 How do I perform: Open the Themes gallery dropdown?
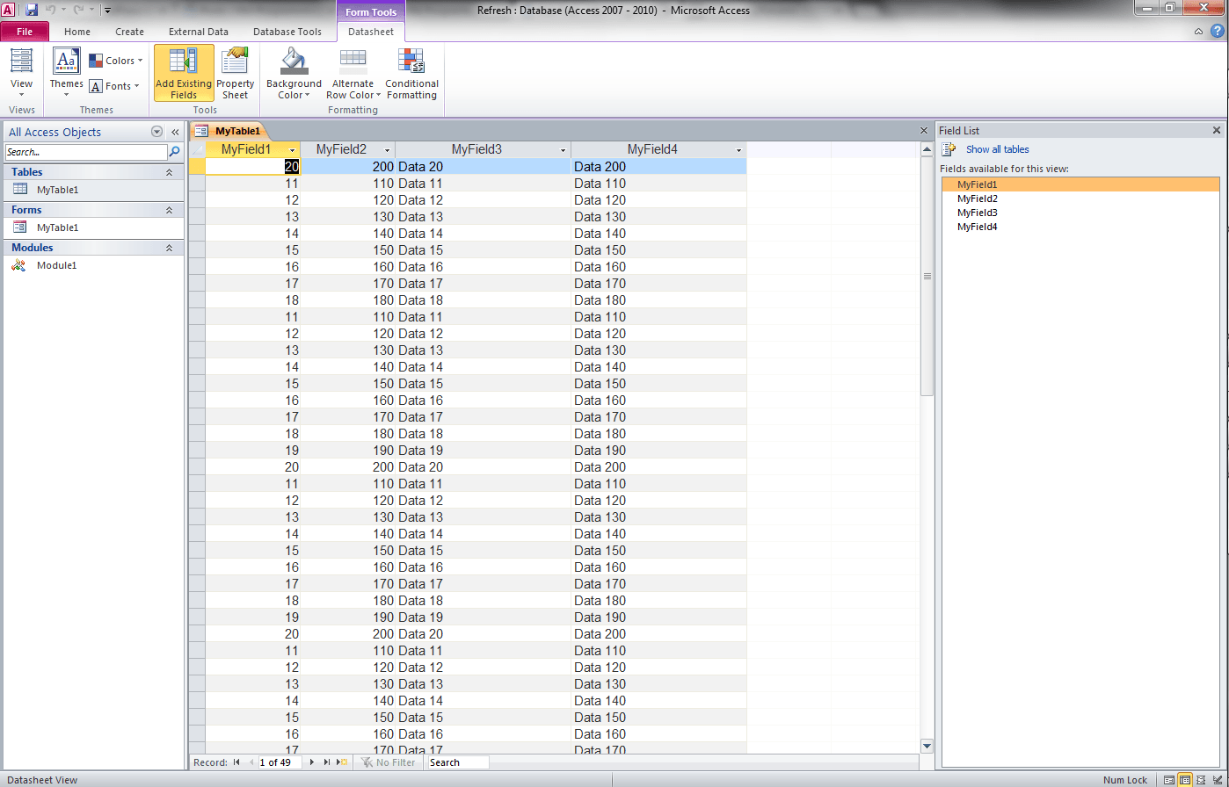67,73
